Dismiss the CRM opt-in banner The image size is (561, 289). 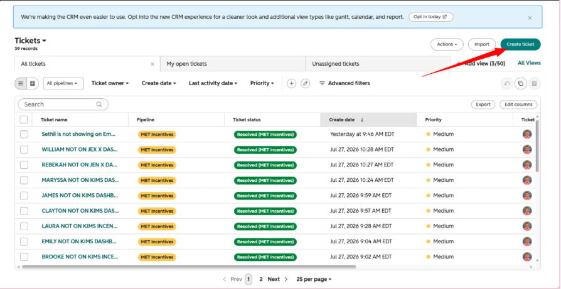(530, 18)
